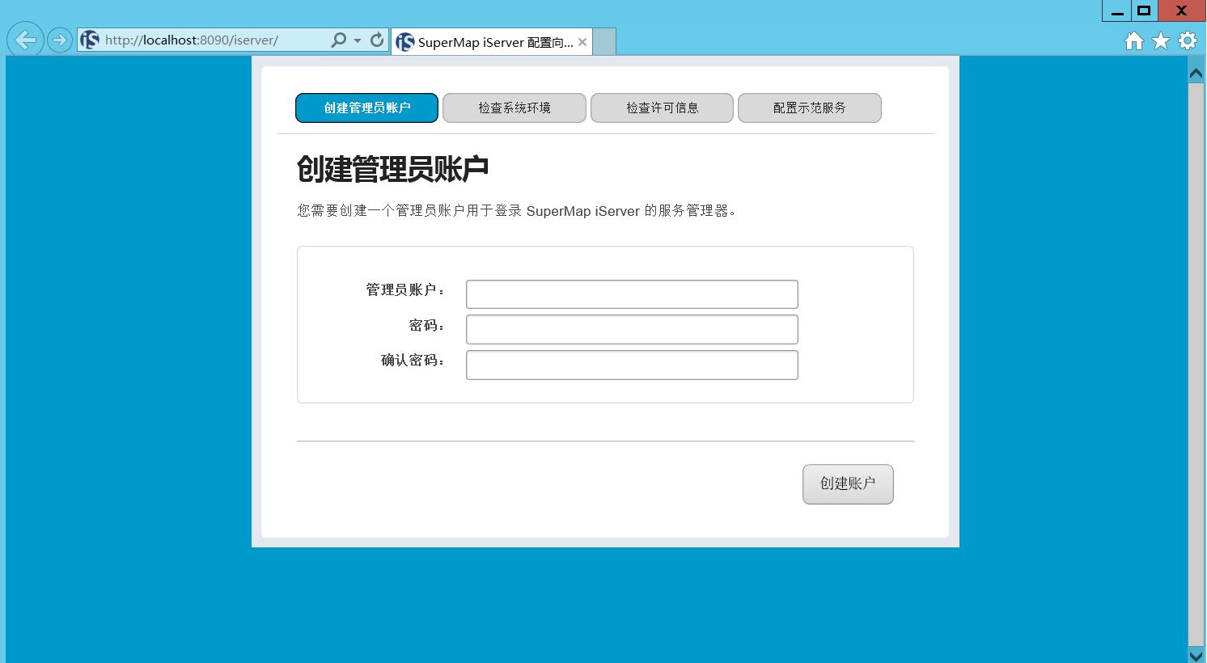The height and width of the screenshot is (663, 1207).
Task: Click the iServer favicon in address bar
Action: click(90, 40)
